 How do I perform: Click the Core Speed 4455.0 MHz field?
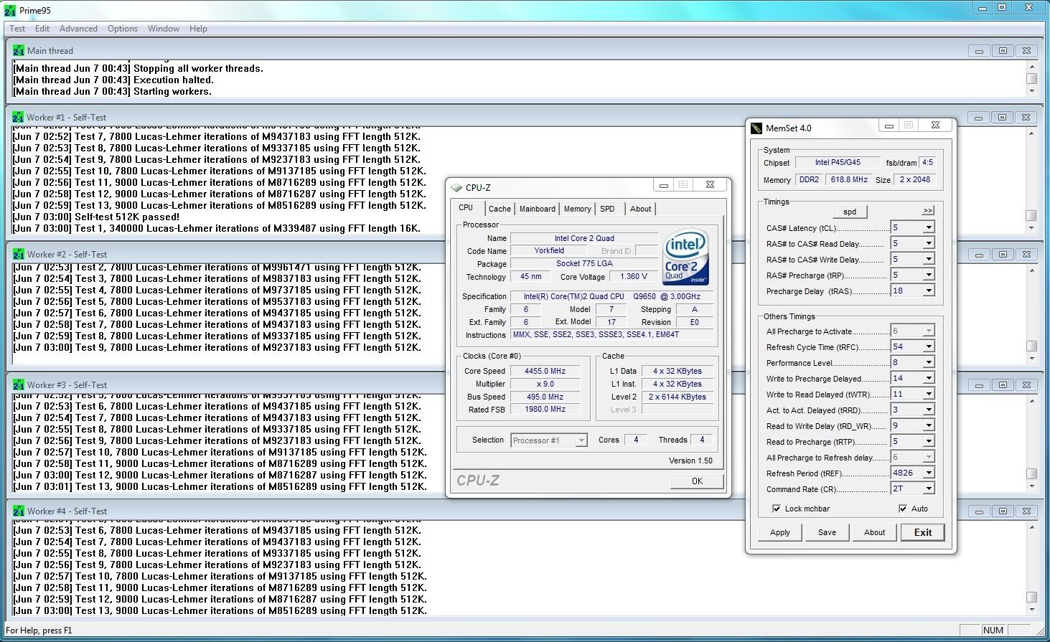[x=545, y=371]
